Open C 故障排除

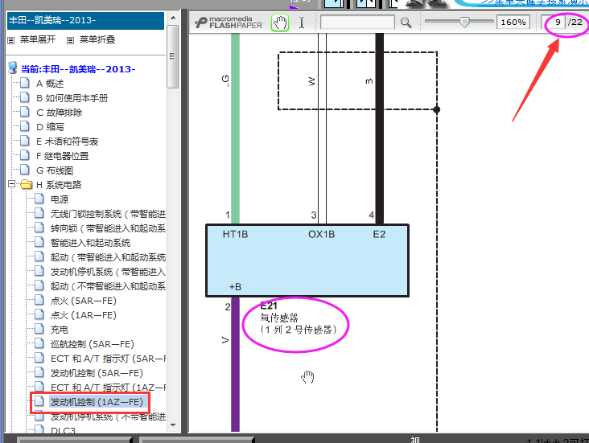tap(59, 113)
